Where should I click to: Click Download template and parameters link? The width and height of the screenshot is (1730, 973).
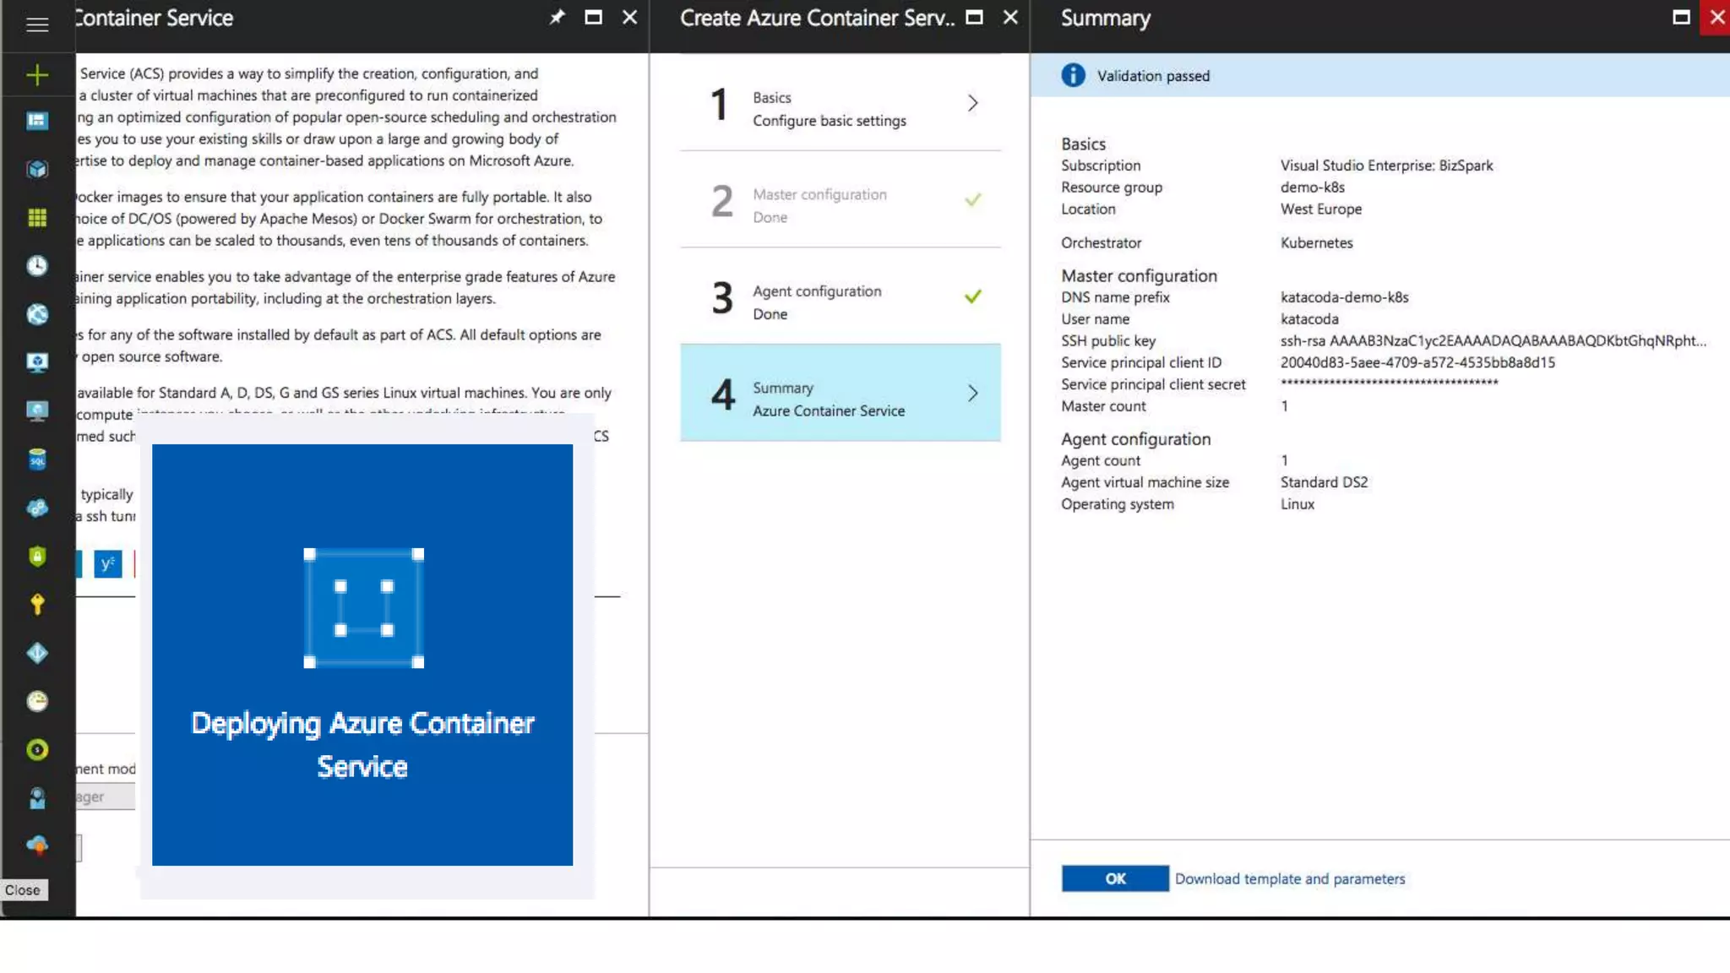1290,878
